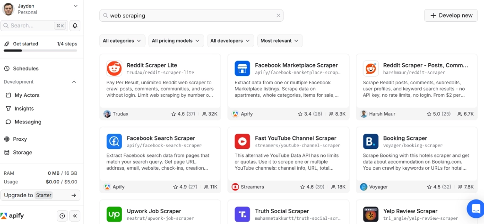Click trudax/reddit-scraper-lite path text

coord(161,72)
